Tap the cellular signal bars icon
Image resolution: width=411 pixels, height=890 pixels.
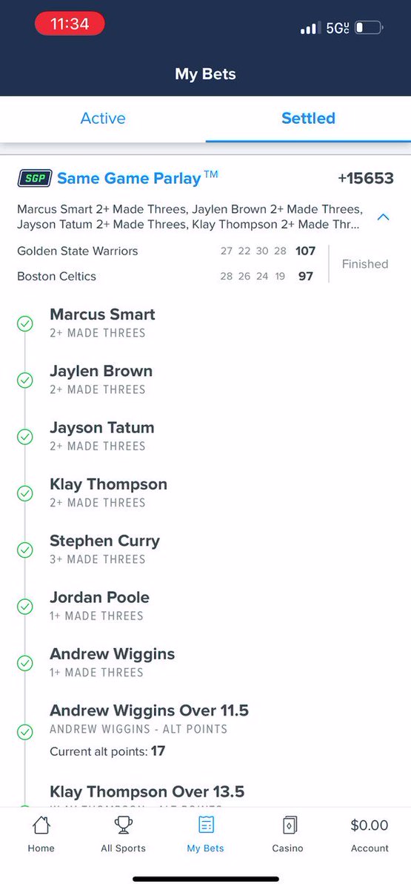[x=309, y=29]
